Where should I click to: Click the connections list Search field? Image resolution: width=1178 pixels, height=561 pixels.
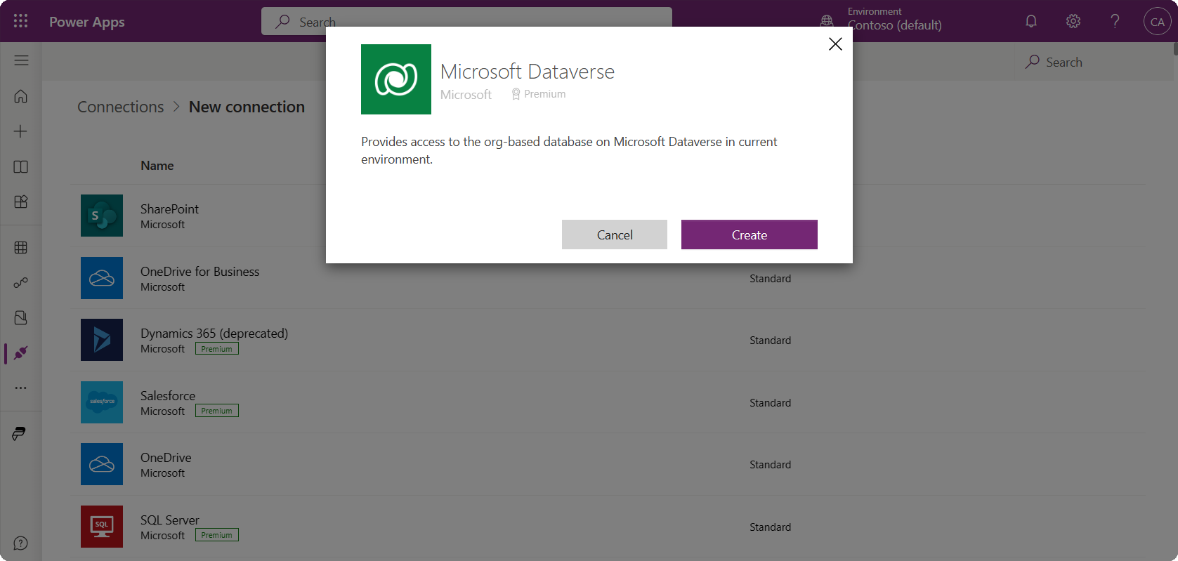(x=1092, y=62)
